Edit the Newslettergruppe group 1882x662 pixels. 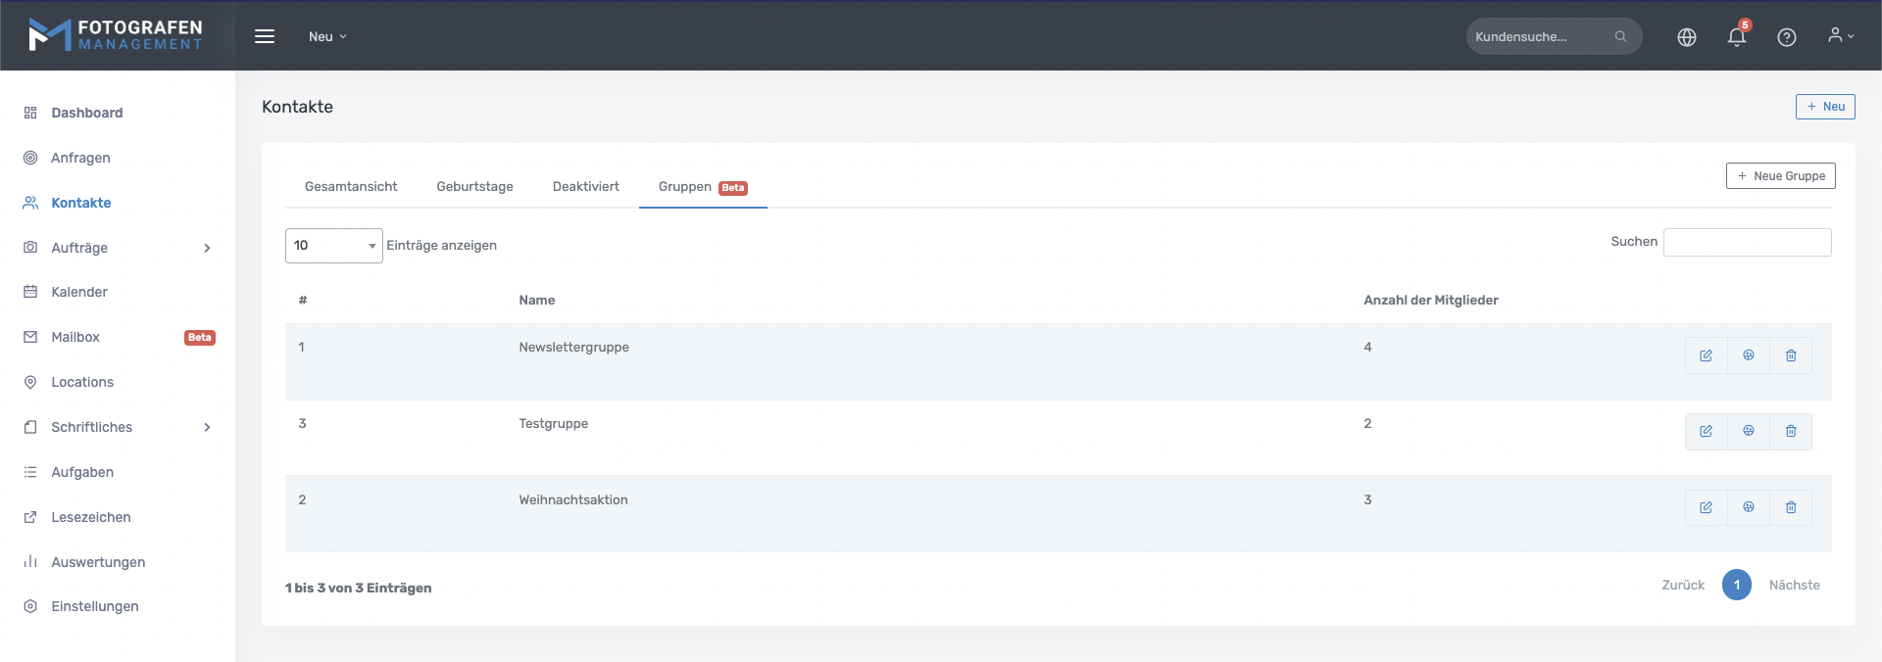1706,355
